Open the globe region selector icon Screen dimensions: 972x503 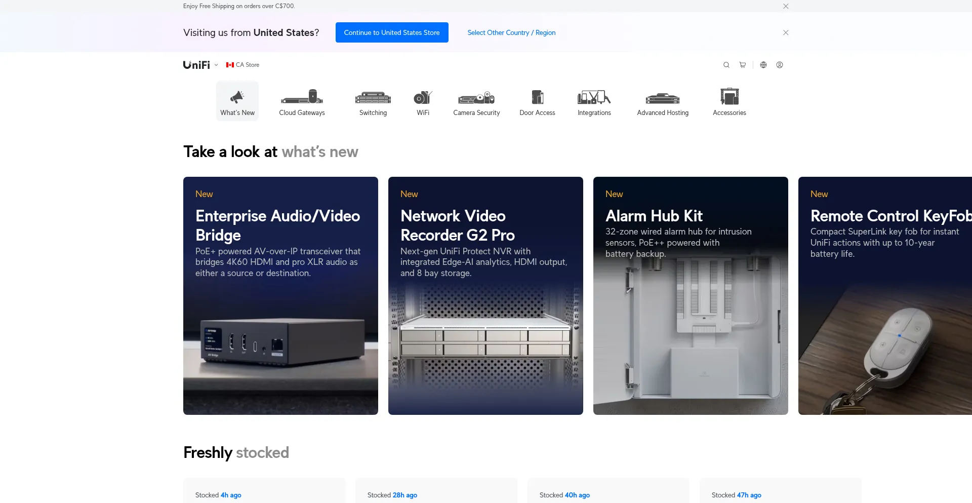tap(763, 65)
